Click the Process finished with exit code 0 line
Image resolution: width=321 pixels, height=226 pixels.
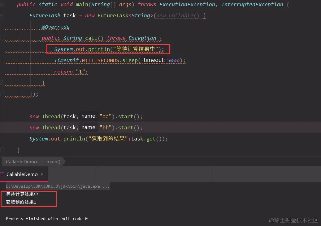pos(47,219)
